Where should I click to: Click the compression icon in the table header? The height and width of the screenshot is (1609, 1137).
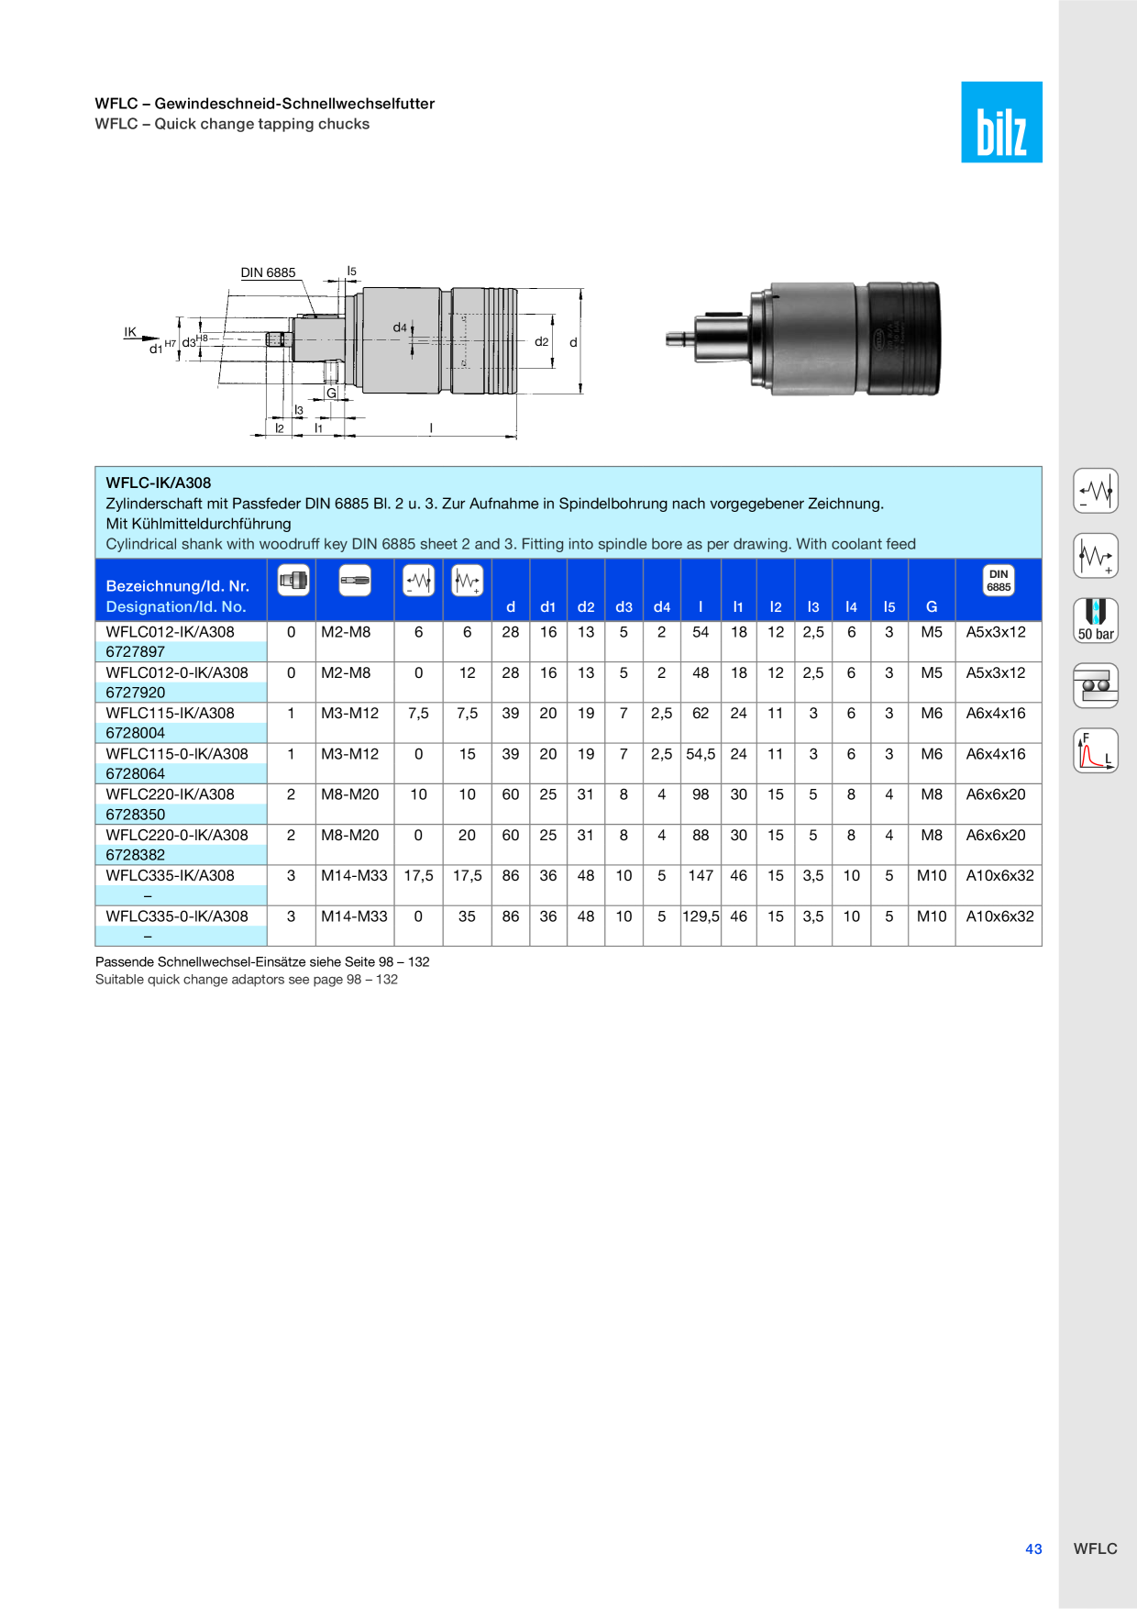[x=419, y=580]
